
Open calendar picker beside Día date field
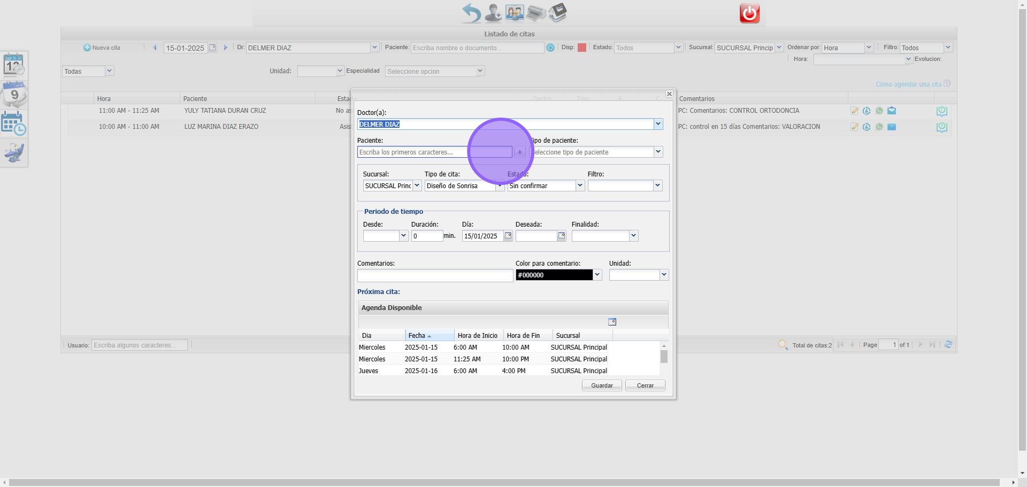pyautogui.click(x=508, y=236)
